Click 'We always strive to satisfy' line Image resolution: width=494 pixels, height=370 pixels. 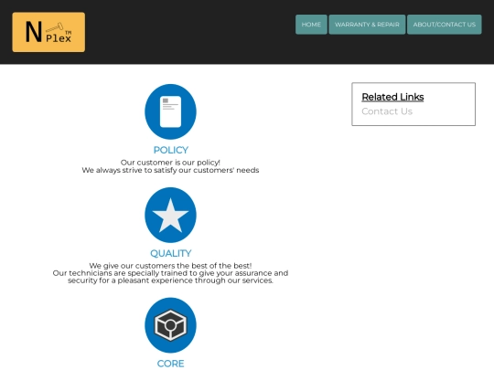[170, 170]
